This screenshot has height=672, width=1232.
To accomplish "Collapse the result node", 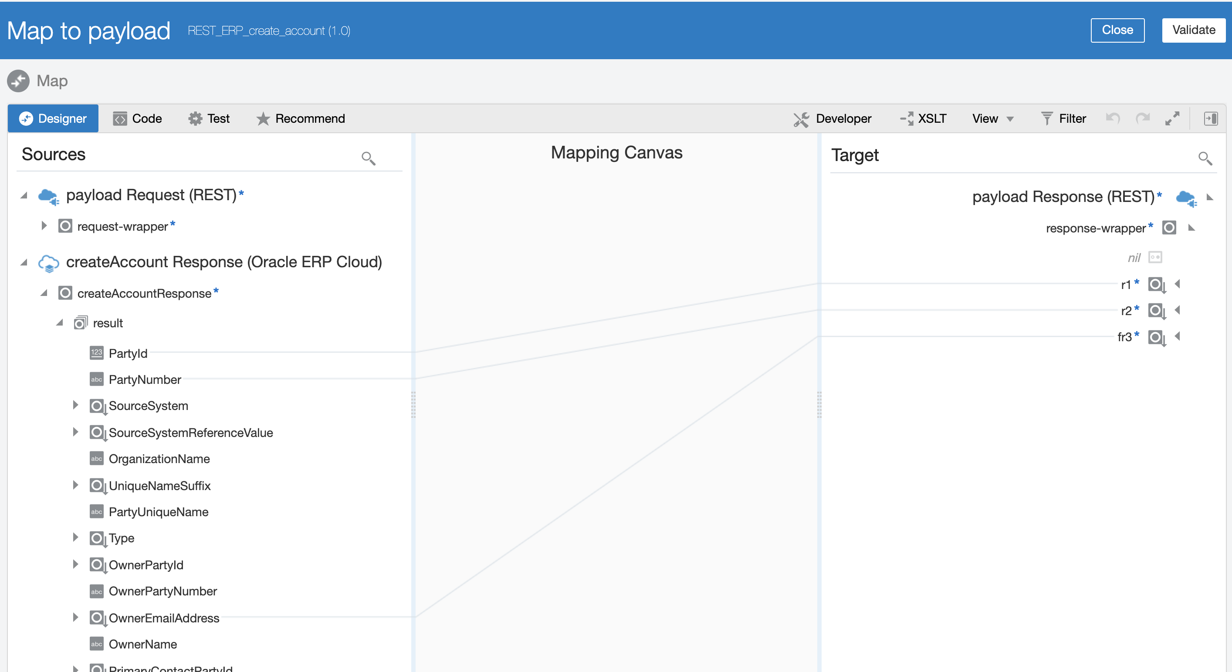I will pos(59,323).
